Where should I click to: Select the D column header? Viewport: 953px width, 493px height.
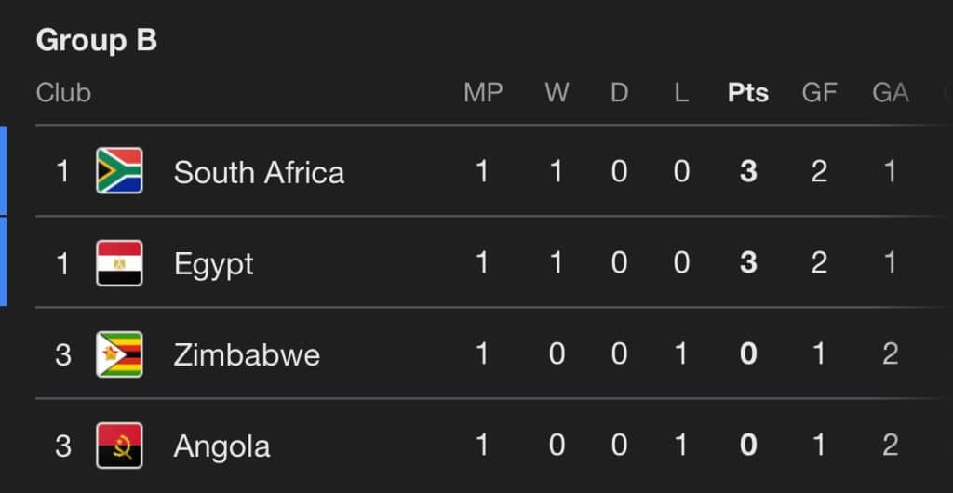[x=619, y=93]
